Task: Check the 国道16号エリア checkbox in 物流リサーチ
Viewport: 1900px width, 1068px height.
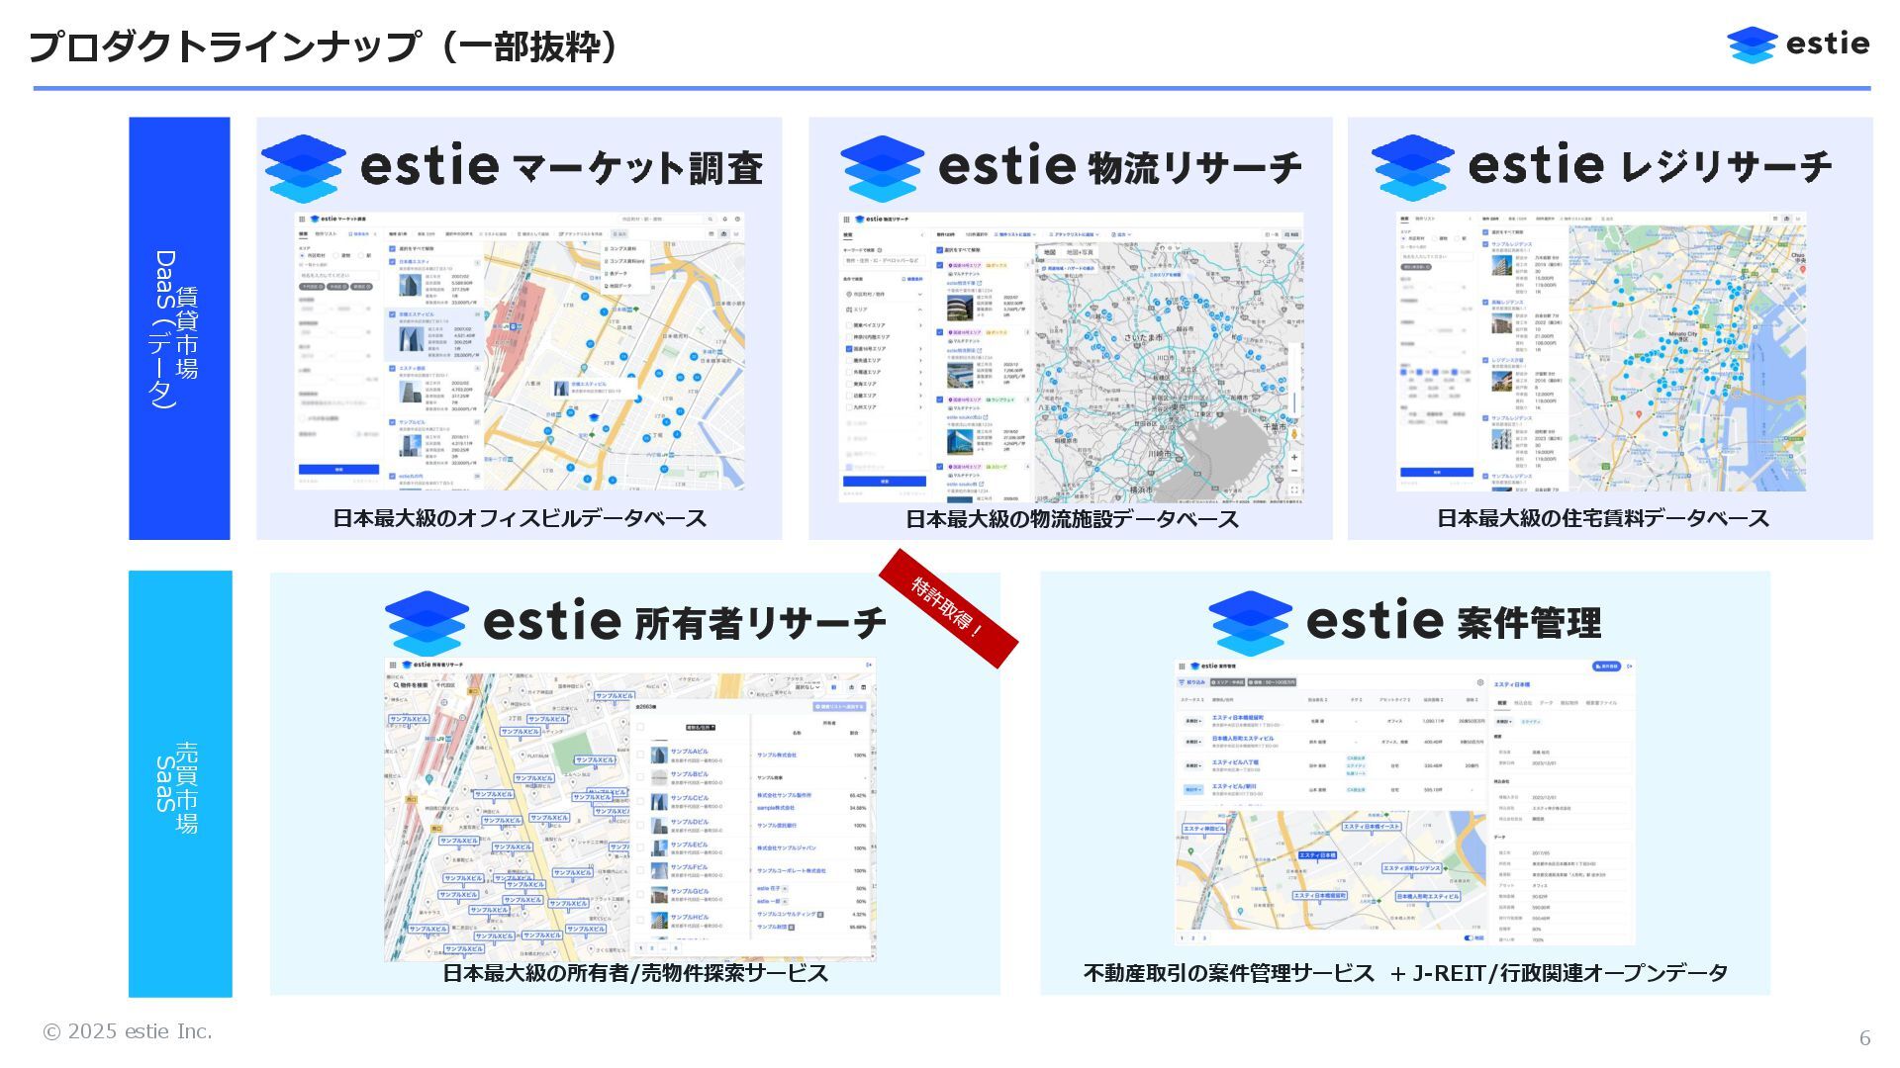Action: pyautogui.click(x=849, y=349)
